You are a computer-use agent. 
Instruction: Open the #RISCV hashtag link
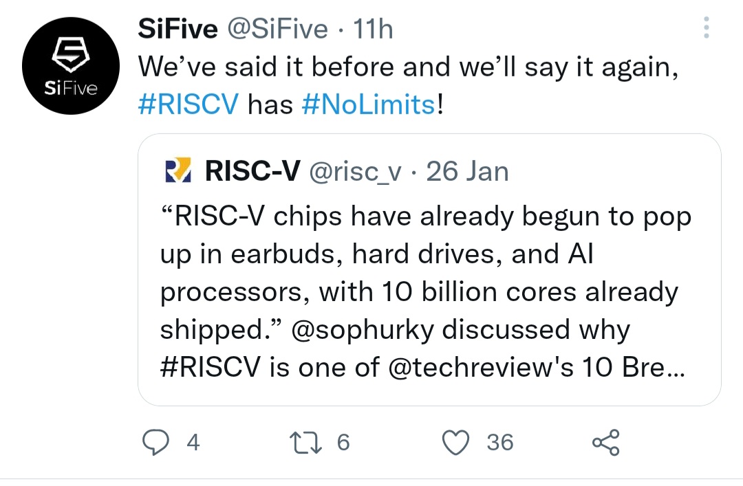(x=189, y=105)
